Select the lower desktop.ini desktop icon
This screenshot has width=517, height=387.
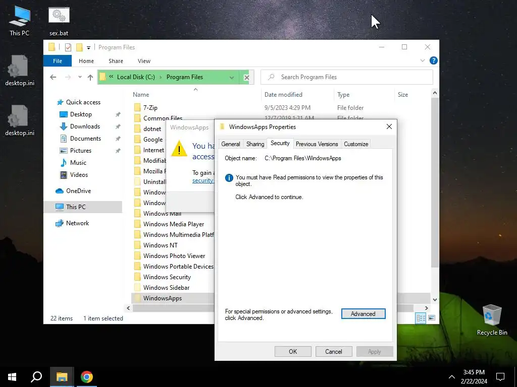click(x=20, y=120)
